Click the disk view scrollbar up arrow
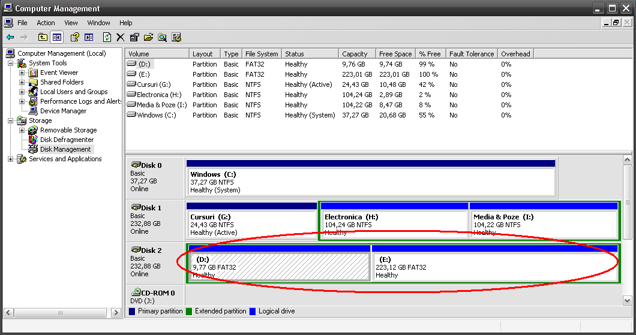The width and height of the screenshot is (636, 335). click(627, 159)
